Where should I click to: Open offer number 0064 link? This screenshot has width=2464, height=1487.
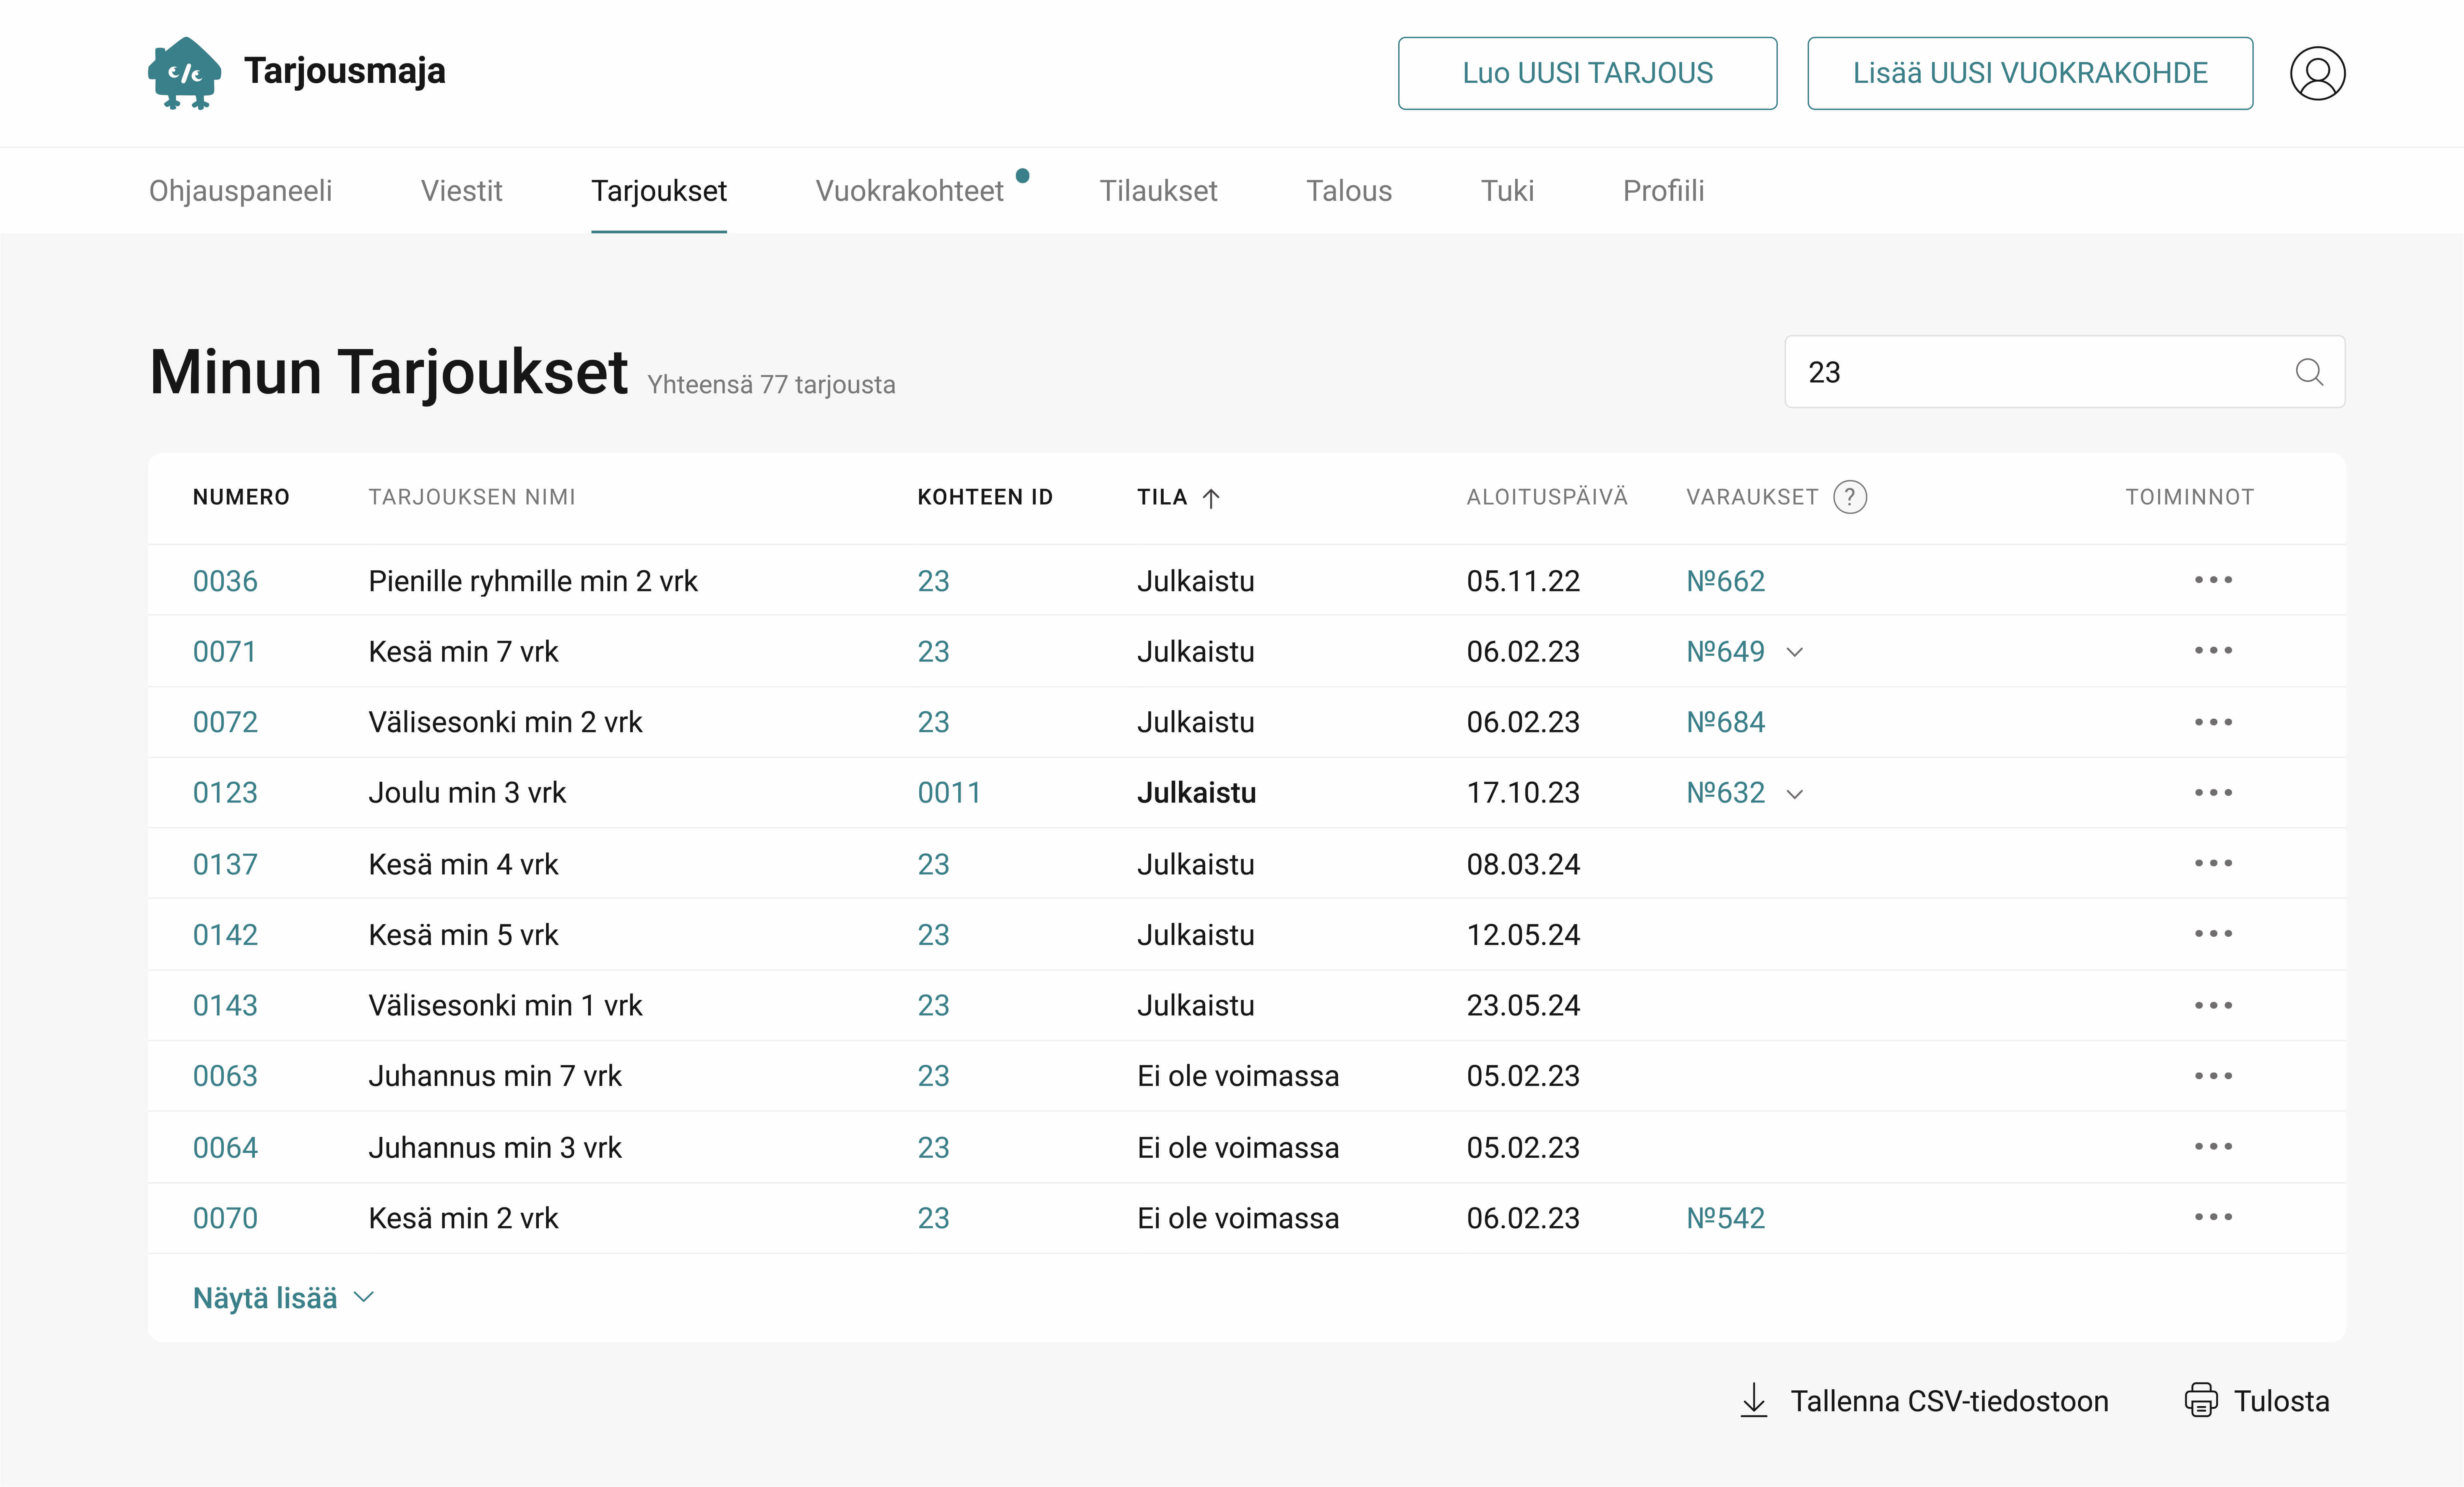(x=225, y=1148)
